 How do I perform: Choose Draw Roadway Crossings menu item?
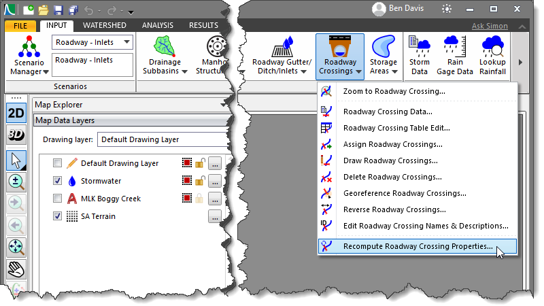point(418,160)
